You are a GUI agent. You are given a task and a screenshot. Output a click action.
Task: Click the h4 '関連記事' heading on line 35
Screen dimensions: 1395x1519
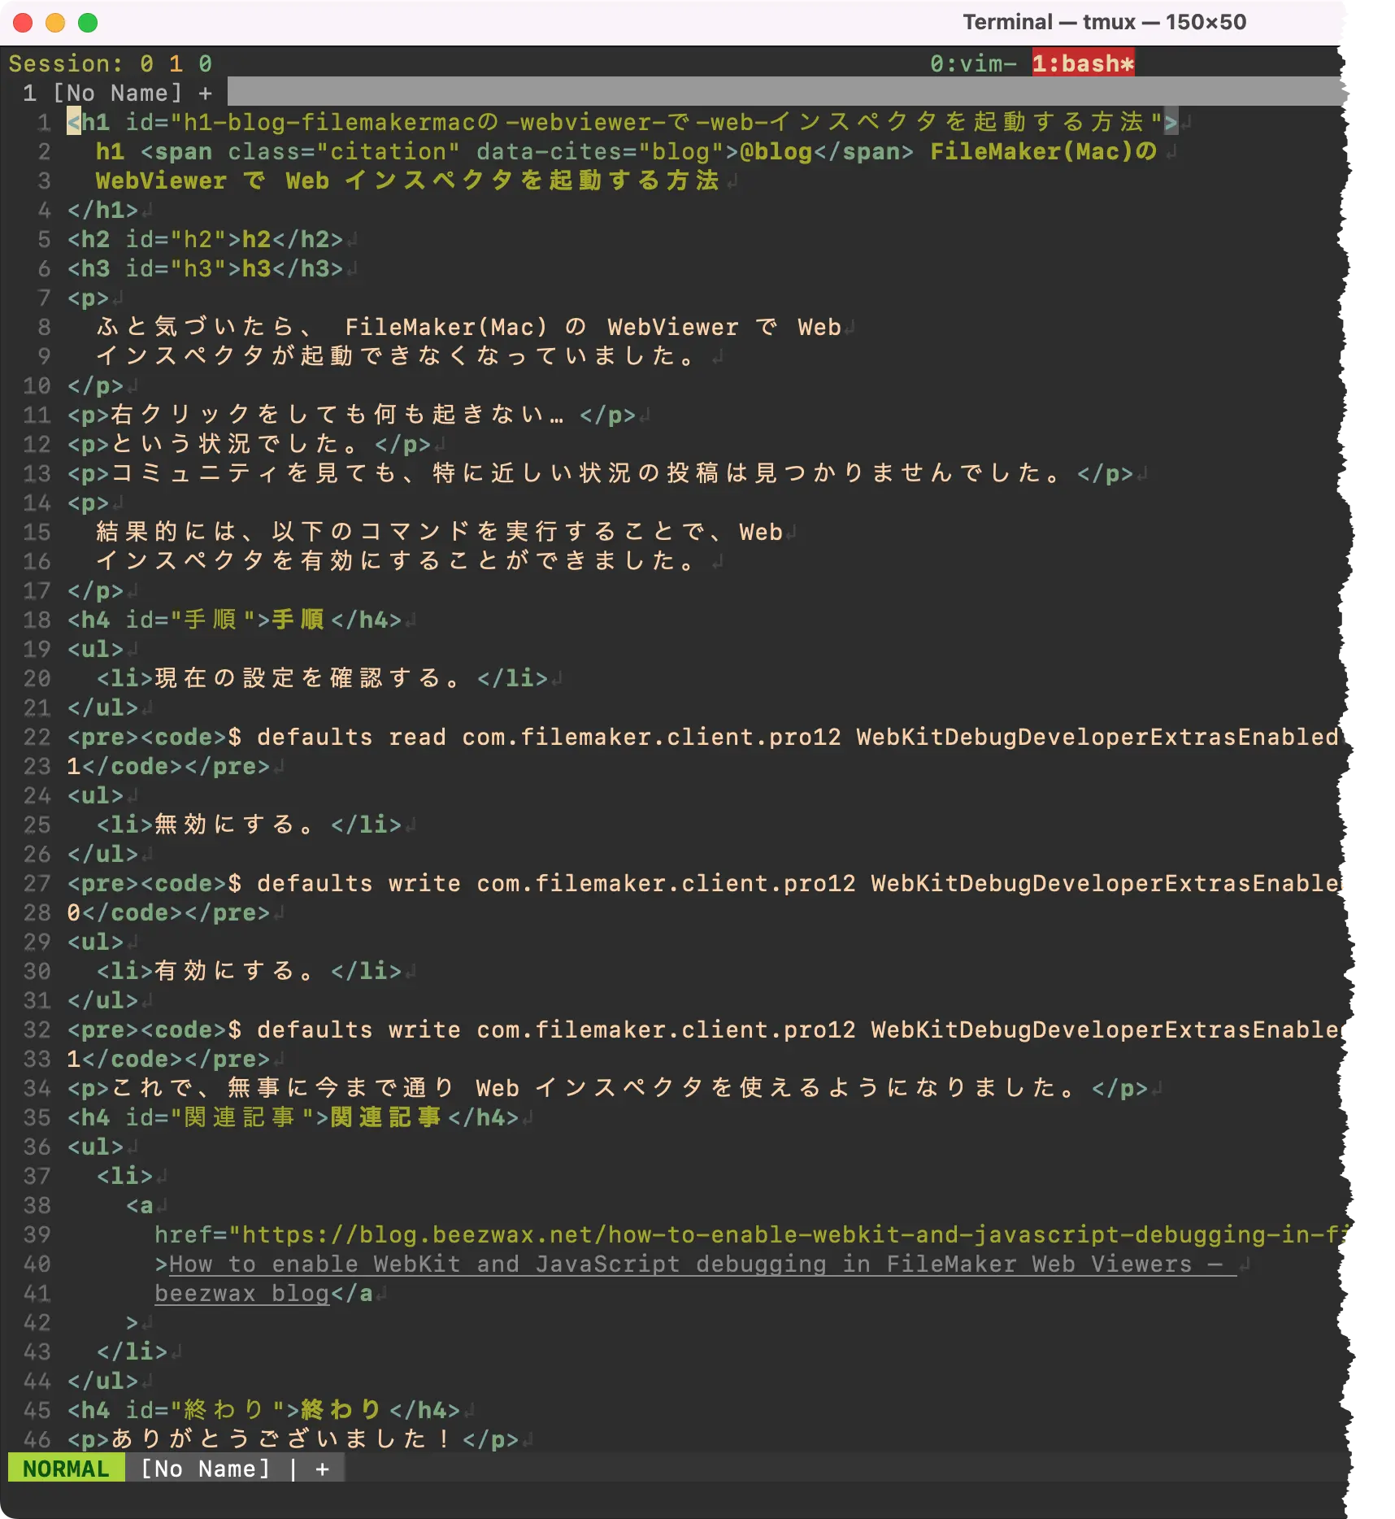(x=293, y=1117)
